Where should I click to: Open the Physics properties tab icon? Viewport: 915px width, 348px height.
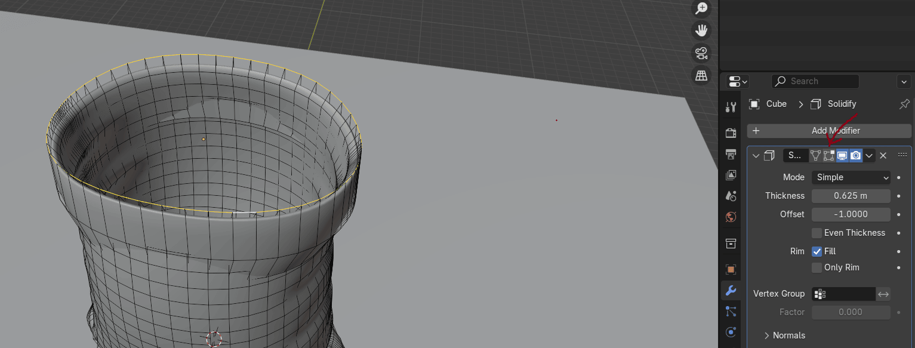click(x=731, y=332)
